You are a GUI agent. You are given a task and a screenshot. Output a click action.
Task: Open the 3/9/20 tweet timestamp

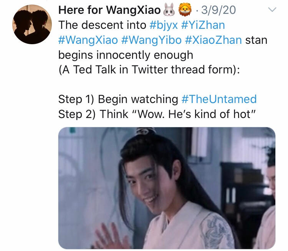218,10
